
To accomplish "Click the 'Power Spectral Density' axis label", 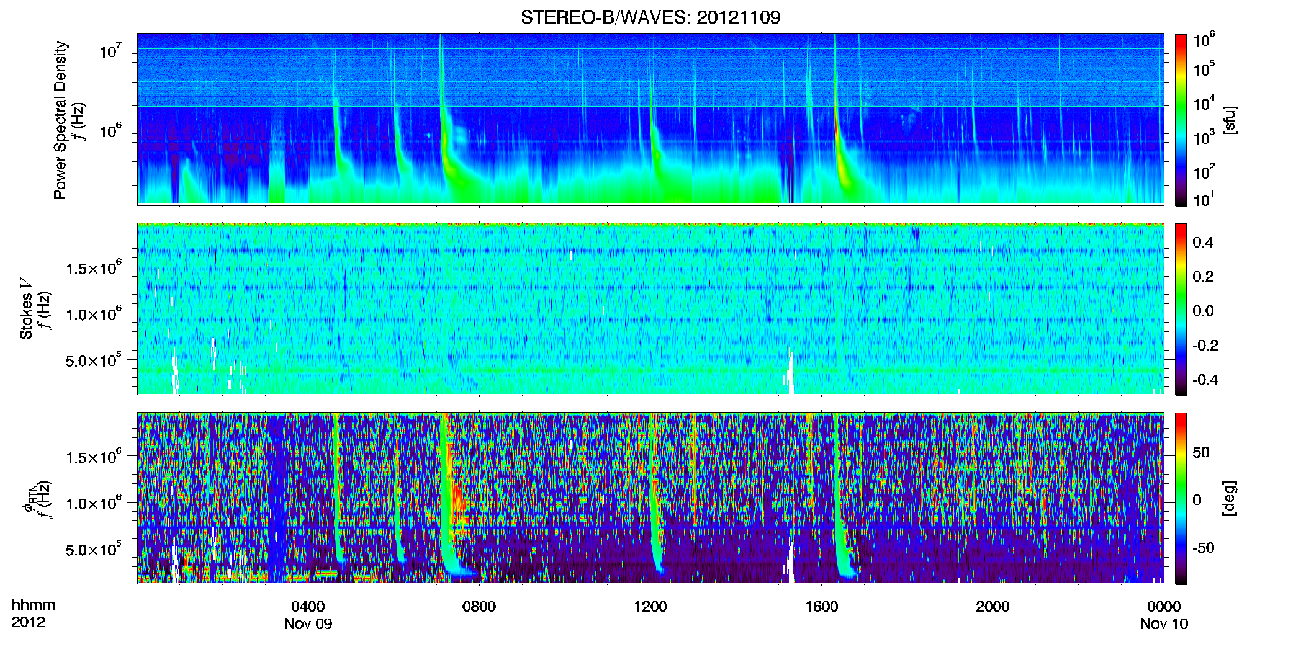I will [x=60, y=120].
